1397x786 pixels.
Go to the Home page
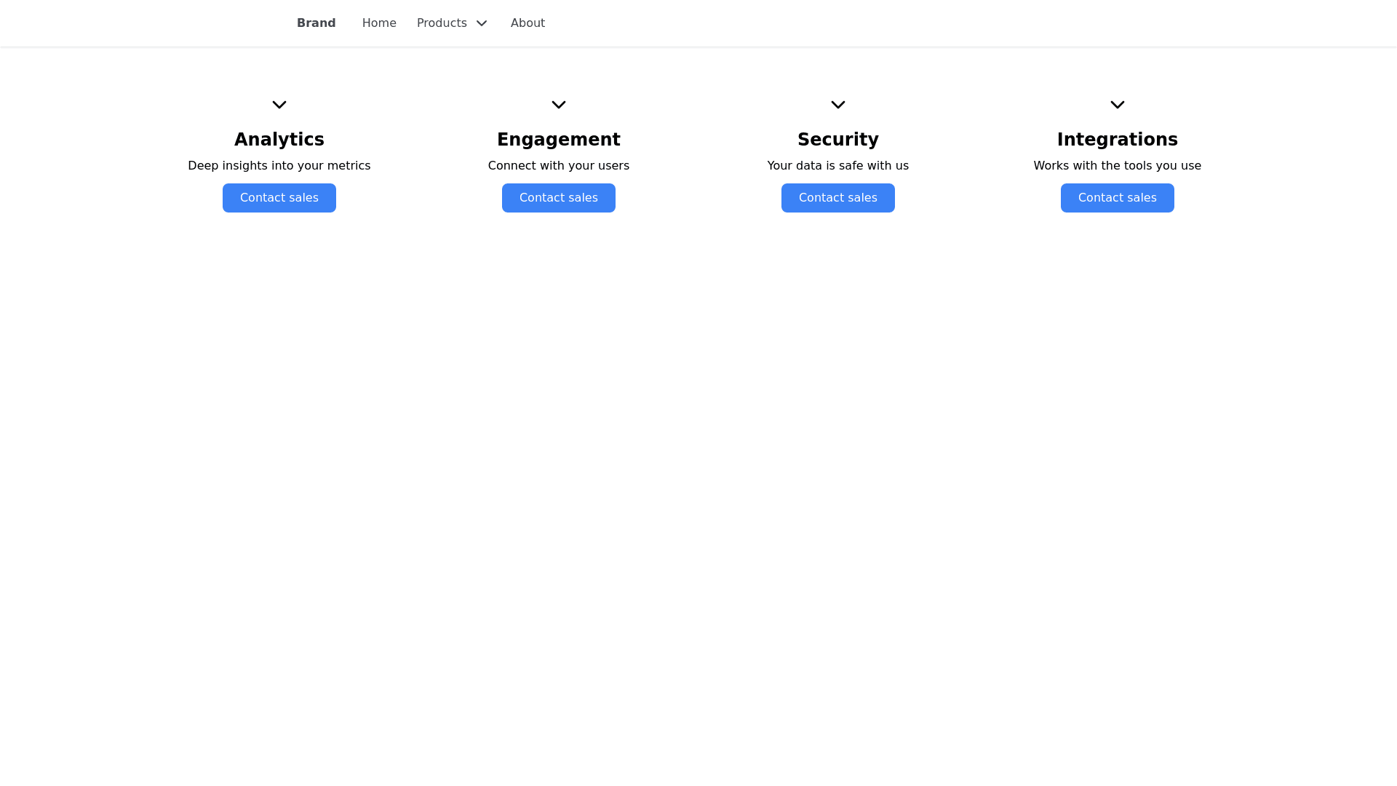379,23
